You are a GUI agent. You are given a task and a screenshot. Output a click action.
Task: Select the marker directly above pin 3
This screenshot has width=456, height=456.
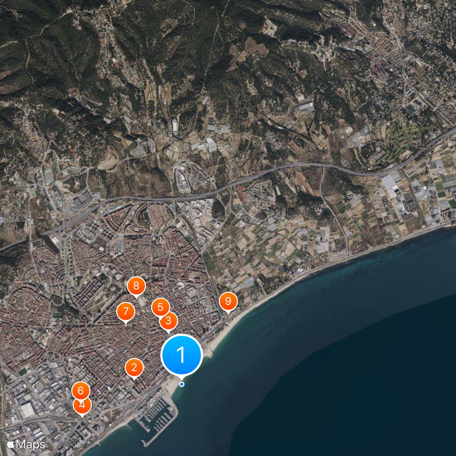pos(160,307)
